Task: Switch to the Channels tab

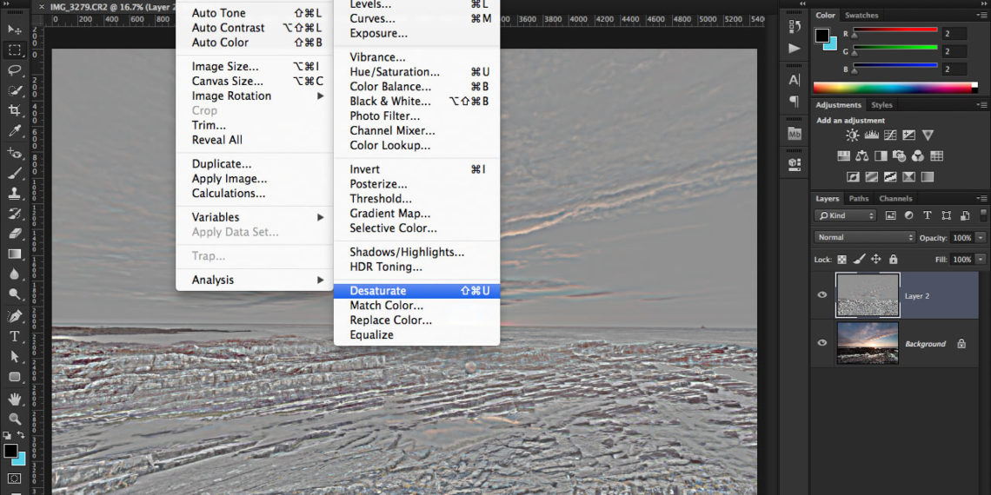Action: point(895,198)
